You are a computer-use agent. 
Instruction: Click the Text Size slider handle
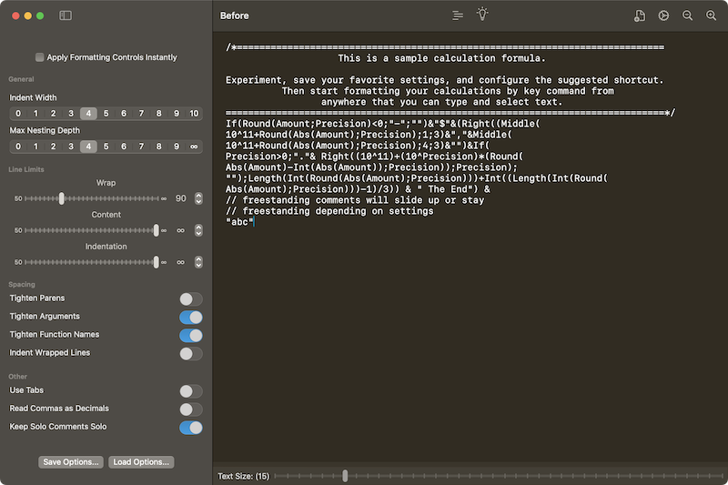345,476
